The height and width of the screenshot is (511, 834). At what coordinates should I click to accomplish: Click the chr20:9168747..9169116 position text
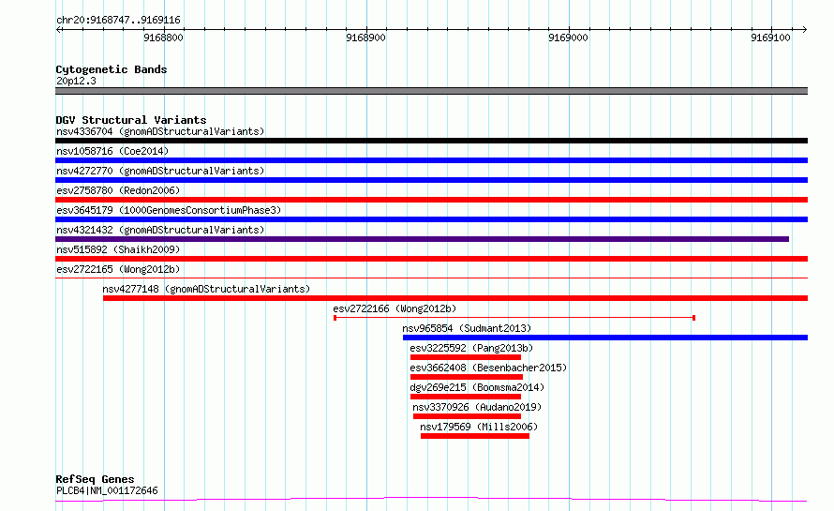click(118, 21)
